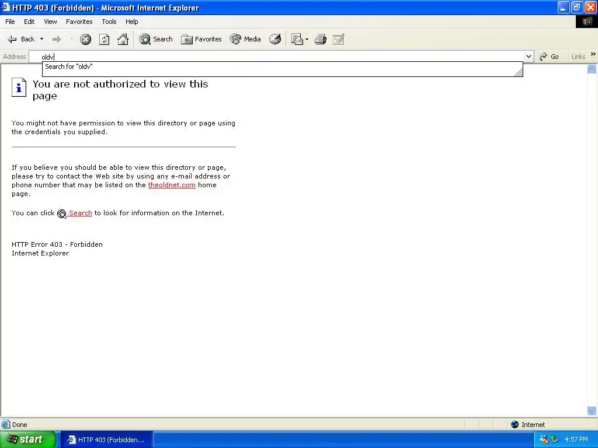This screenshot has height=448, width=598.
Task: Open the History icon in toolbar
Action: pyautogui.click(x=275, y=39)
